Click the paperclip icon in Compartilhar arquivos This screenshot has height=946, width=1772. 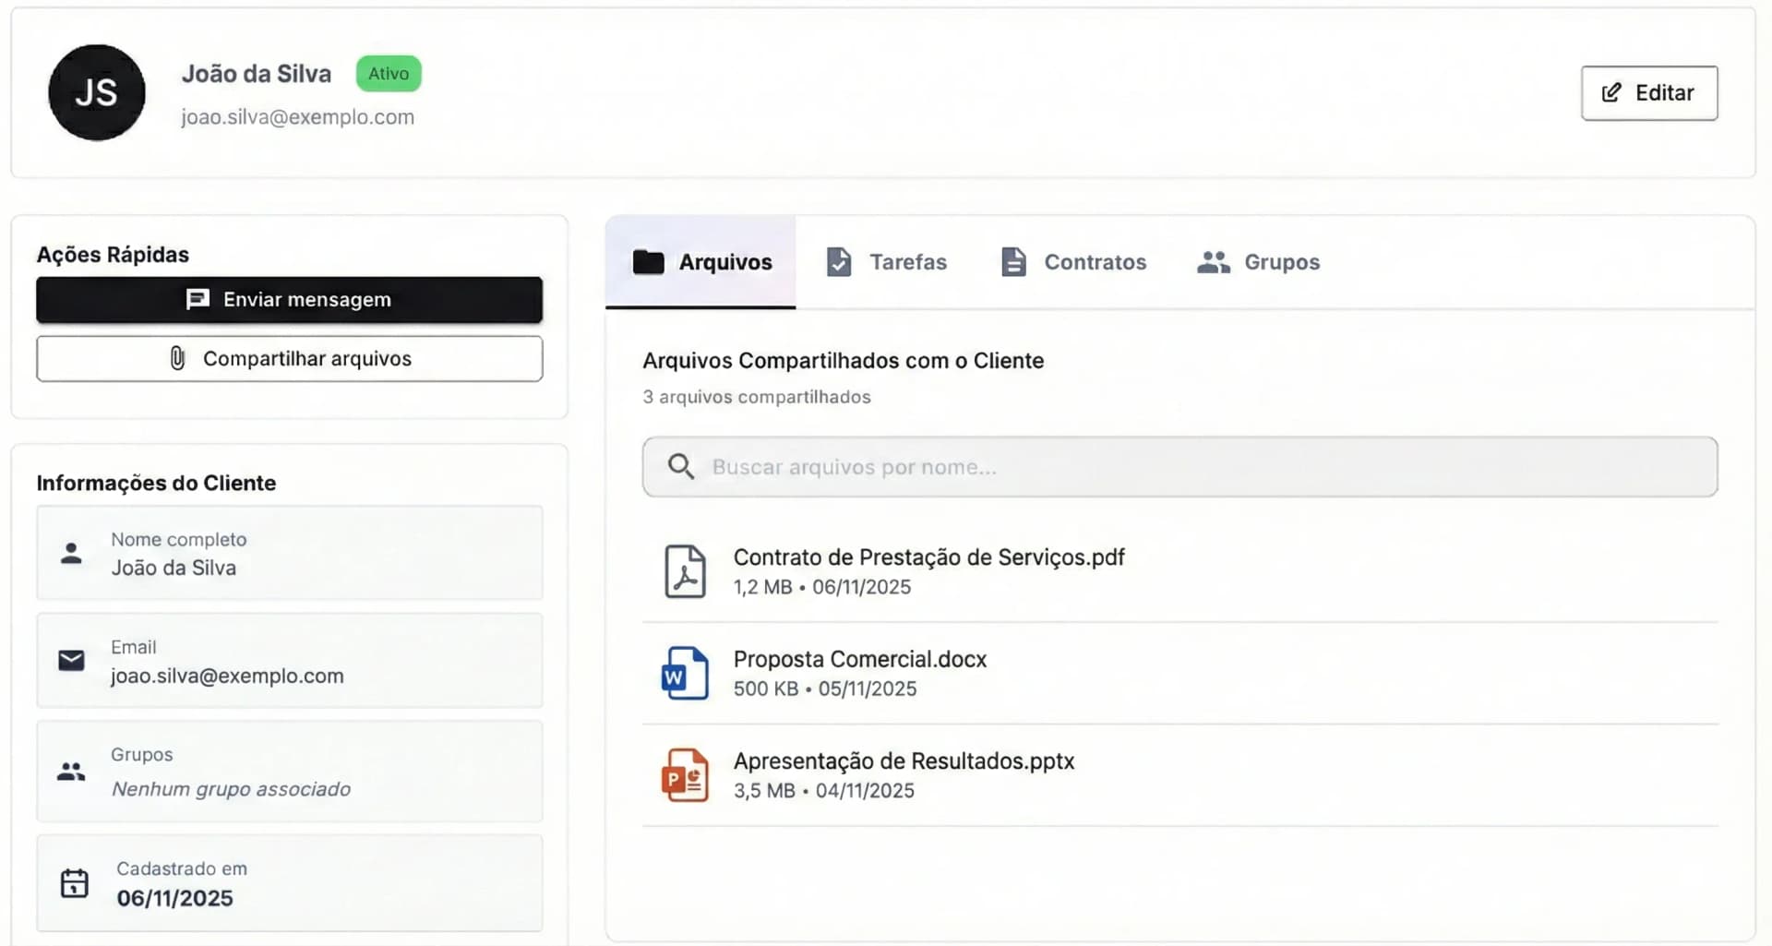(178, 358)
